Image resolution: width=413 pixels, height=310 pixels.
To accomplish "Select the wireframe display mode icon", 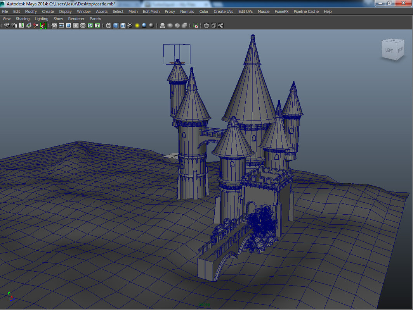I will click(108, 26).
